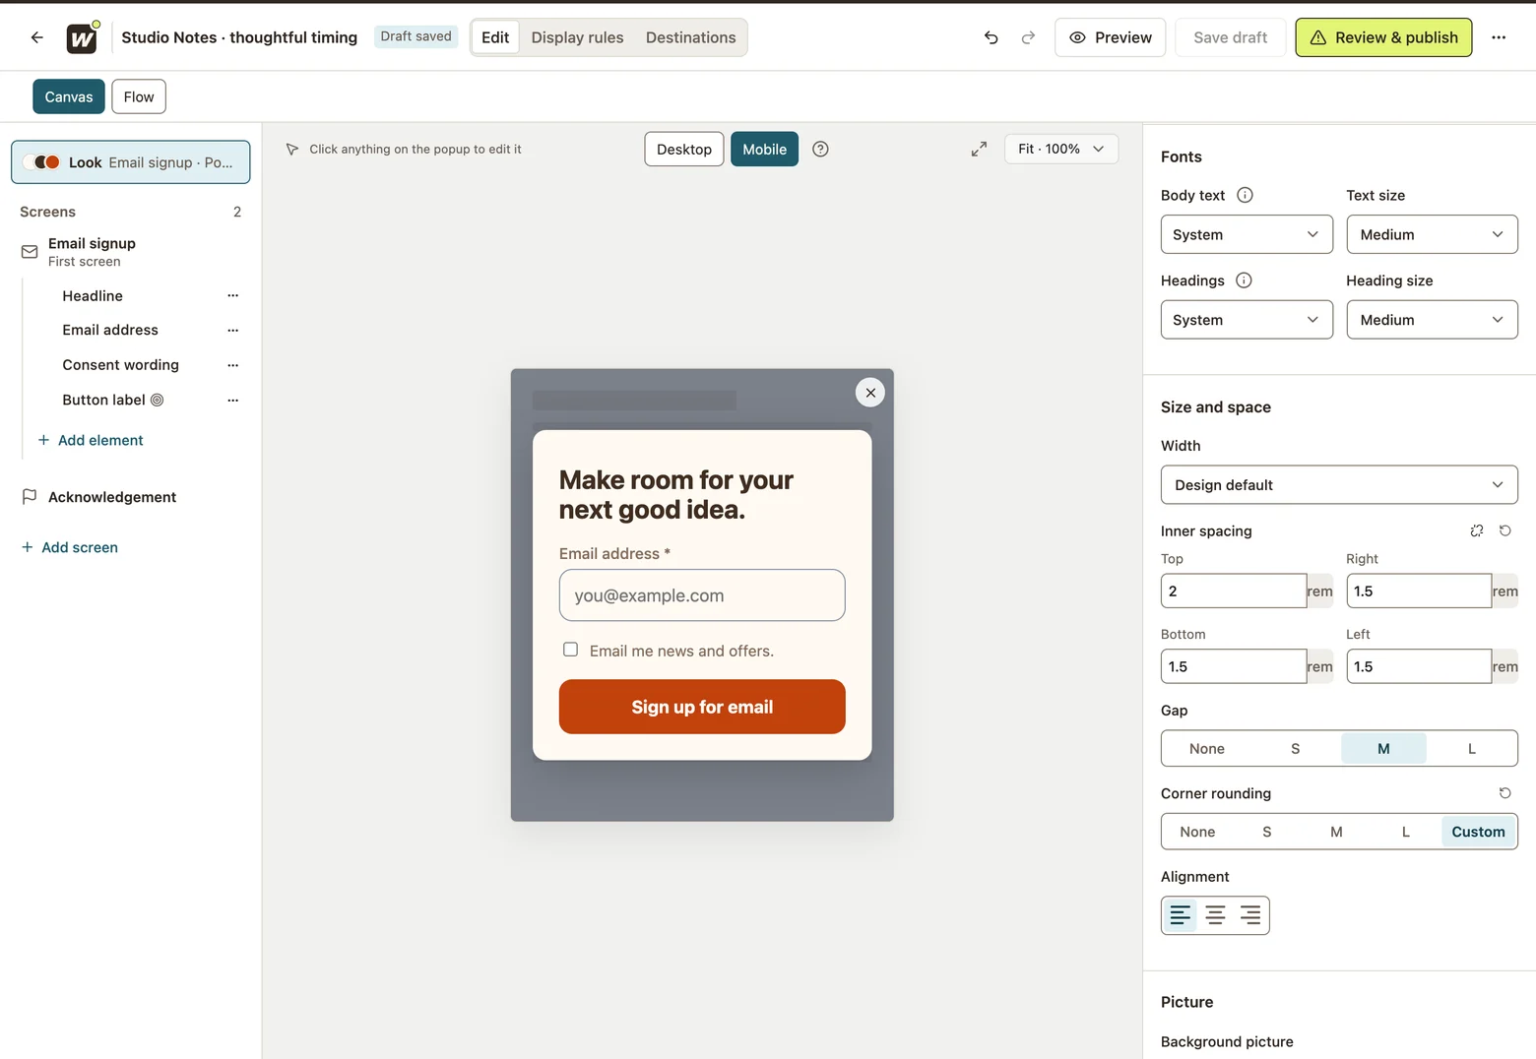Screen dimensions: 1536x1059
Task: Open Body text font dropdown
Action: pos(1247,234)
